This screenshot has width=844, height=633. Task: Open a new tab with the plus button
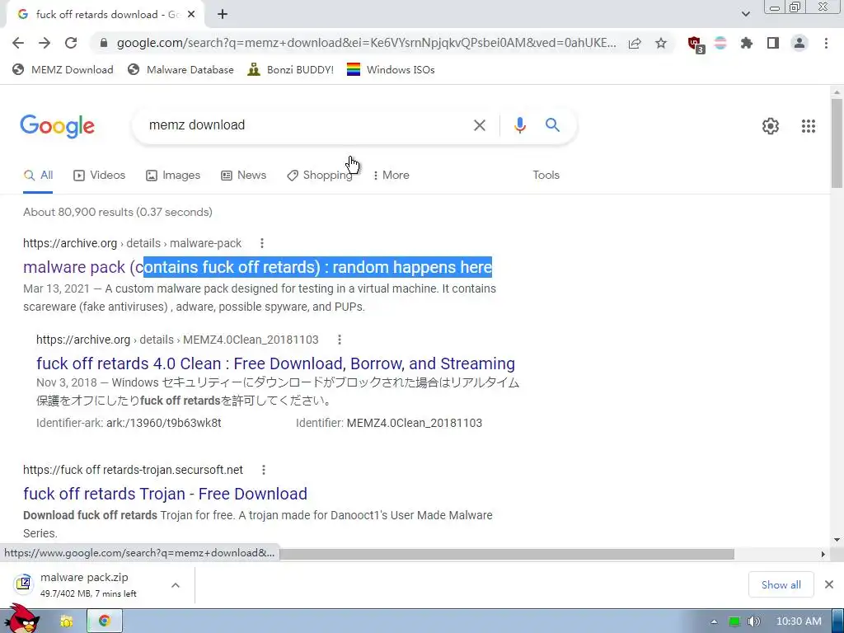pyautogui.click(x=223, y=15)
